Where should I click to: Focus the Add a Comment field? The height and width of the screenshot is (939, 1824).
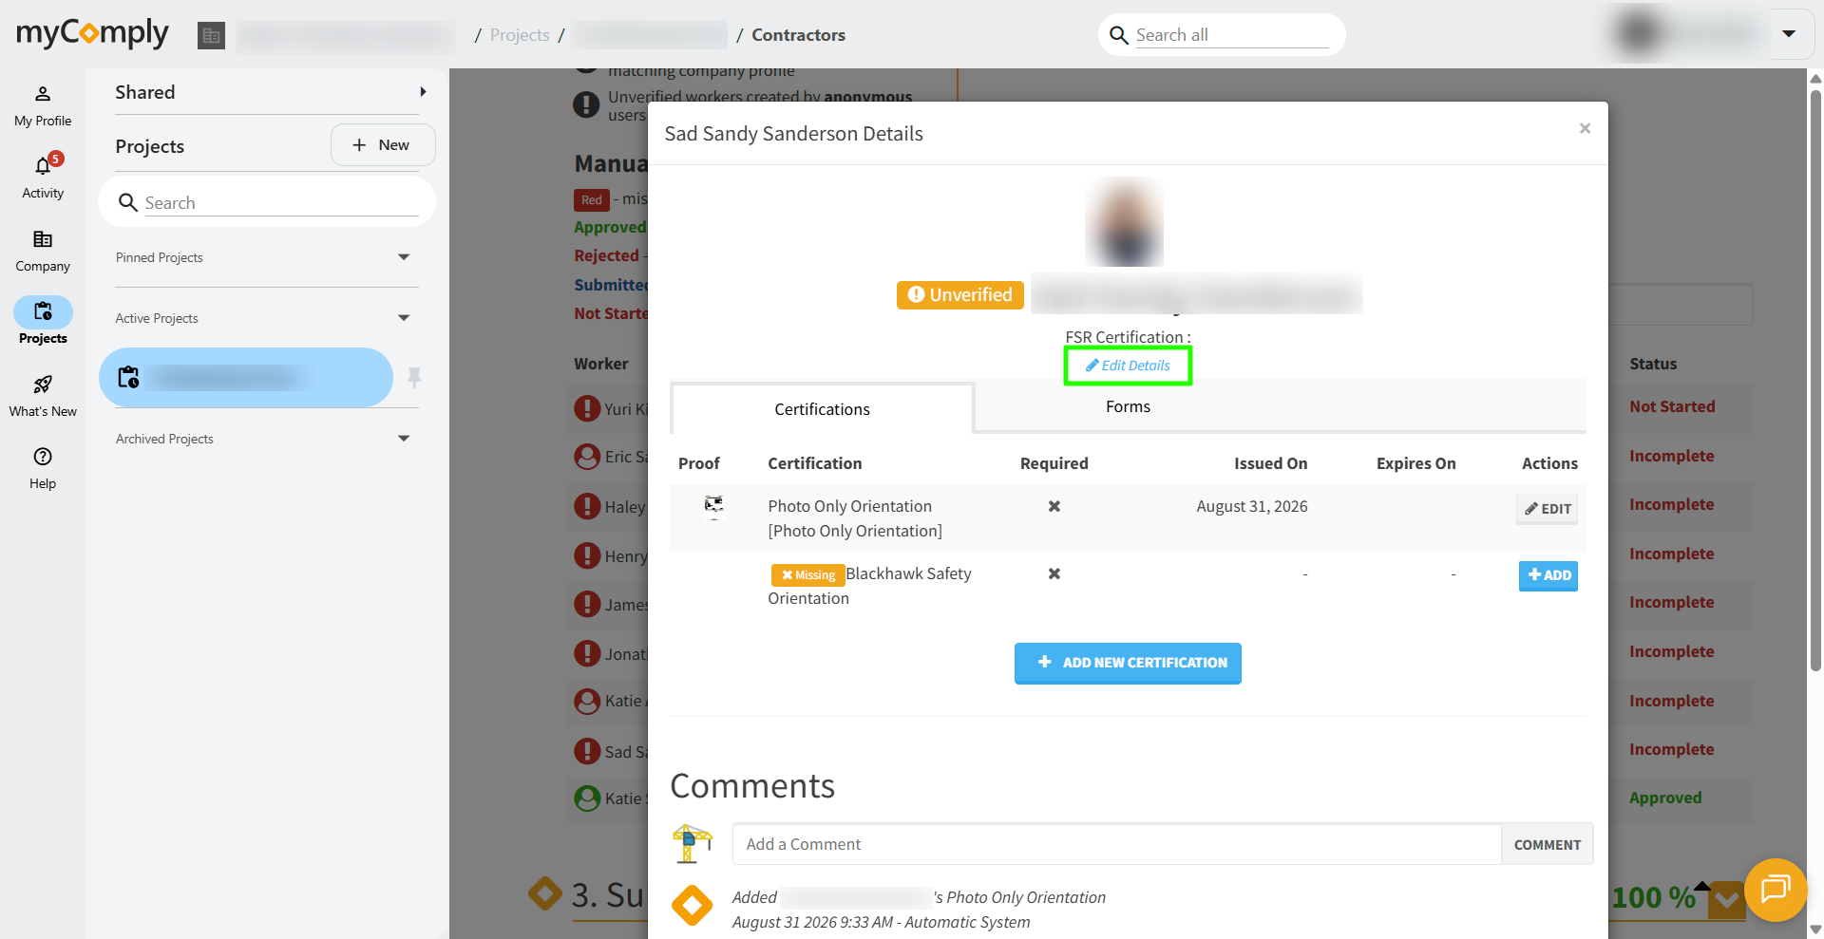click(1116, 844)
